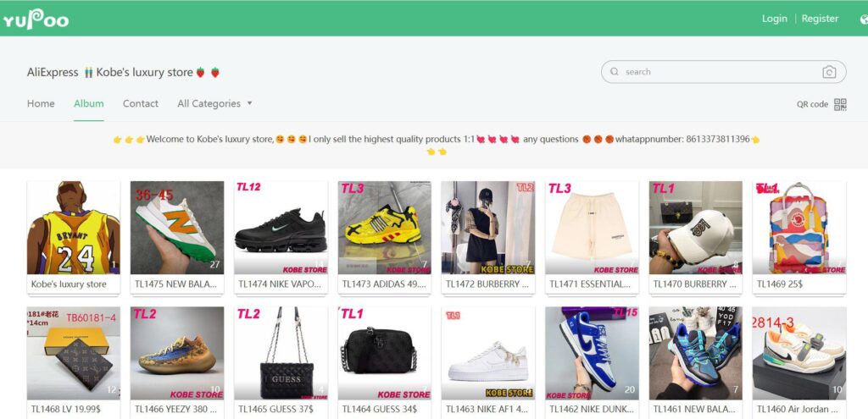Click the Login link
Viewport: 868px width, 419px height.
pos(774,19)
